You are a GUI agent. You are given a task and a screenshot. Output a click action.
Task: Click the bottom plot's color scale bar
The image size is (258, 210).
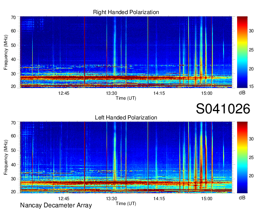242,157
